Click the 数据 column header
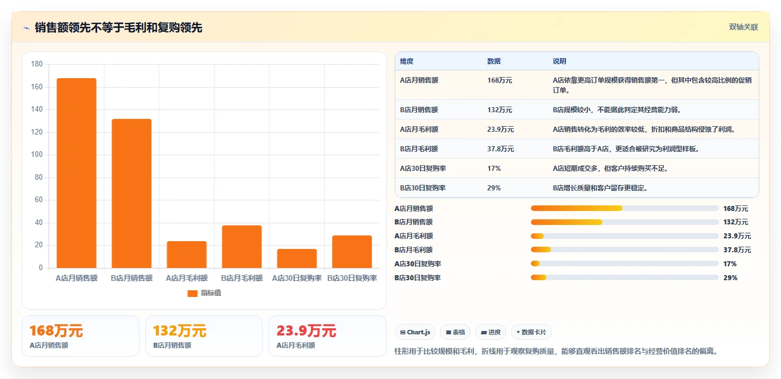781x379 pixels. coord(494,61)
